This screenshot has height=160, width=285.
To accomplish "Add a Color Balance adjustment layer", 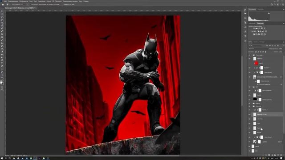I will pyautogui.click(x=255, y=32).
